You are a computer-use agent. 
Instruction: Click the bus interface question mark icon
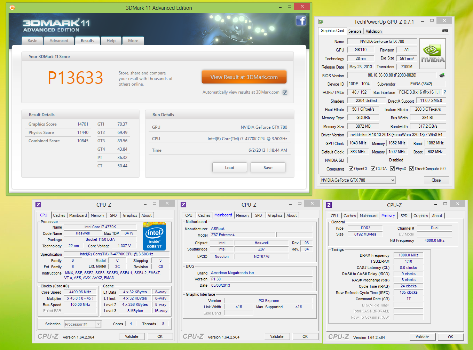click(x=444, y=92)
